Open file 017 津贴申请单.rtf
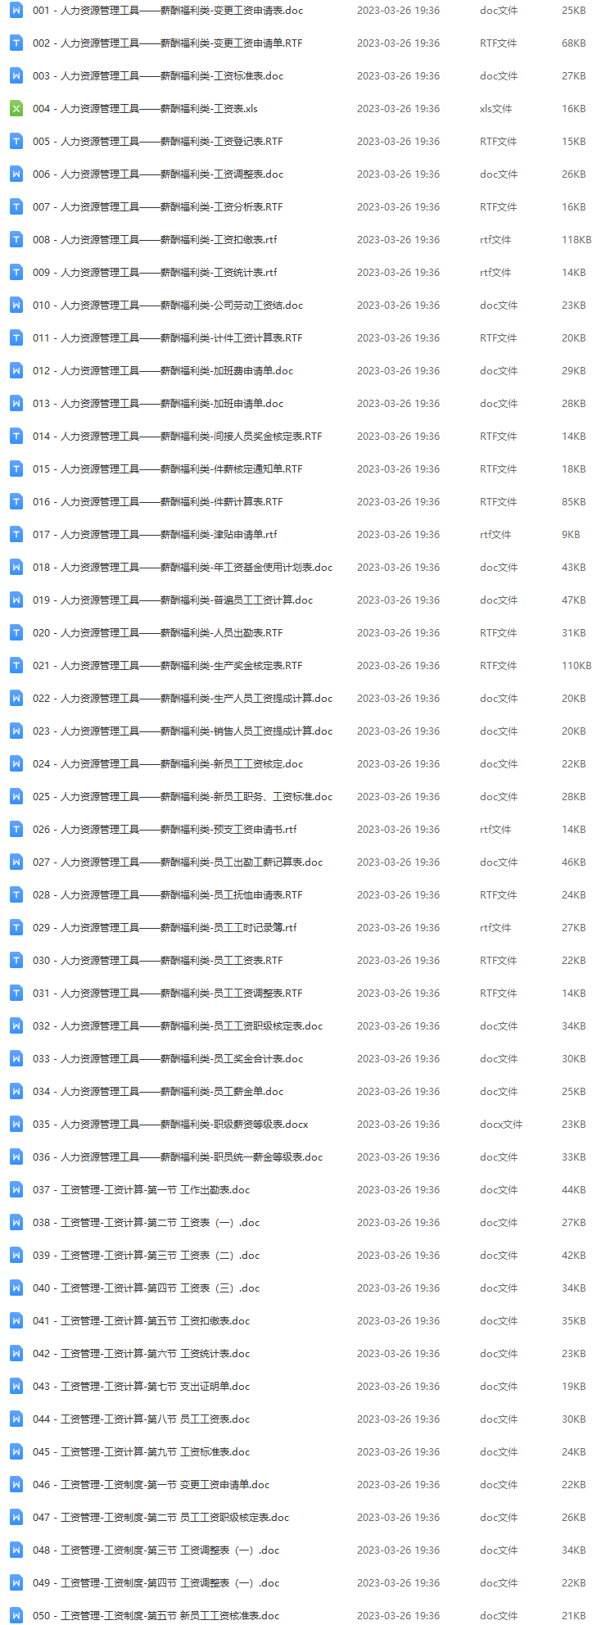This screenshot has height=1625, width=606. click(x=155, y=534)
